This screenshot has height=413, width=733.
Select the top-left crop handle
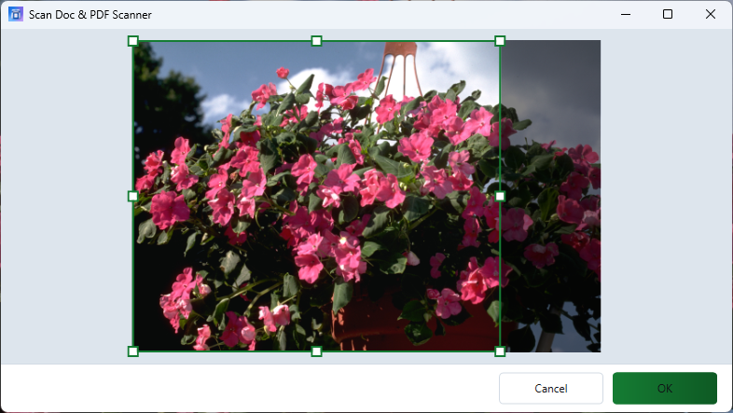pyautogui.click(x=132, y=41)
